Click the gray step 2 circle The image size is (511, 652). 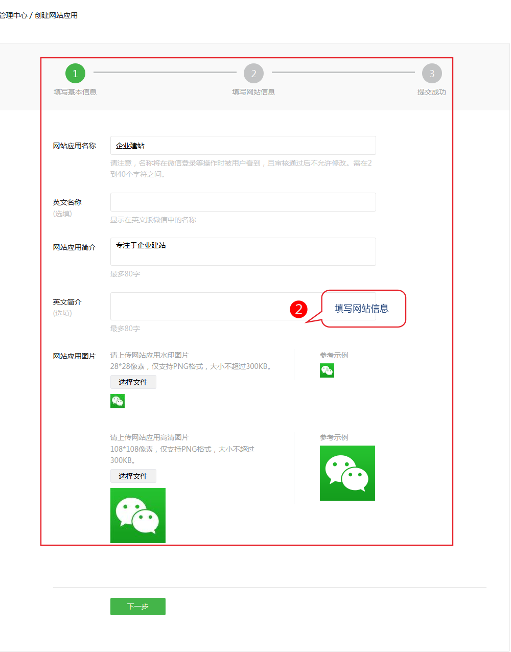click(x=253, y=74)
